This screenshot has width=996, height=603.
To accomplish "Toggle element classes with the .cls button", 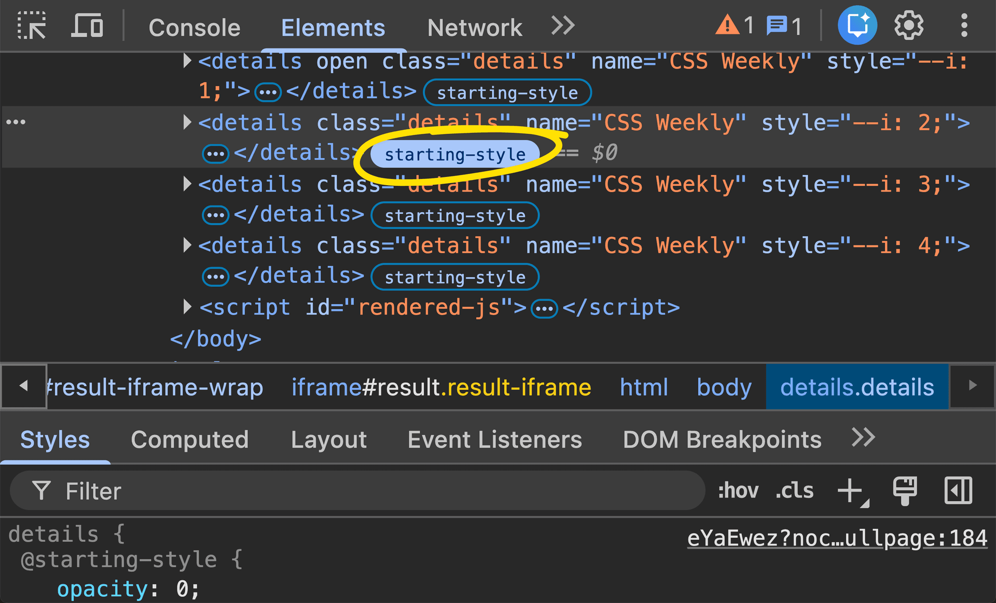I will 794,490.
